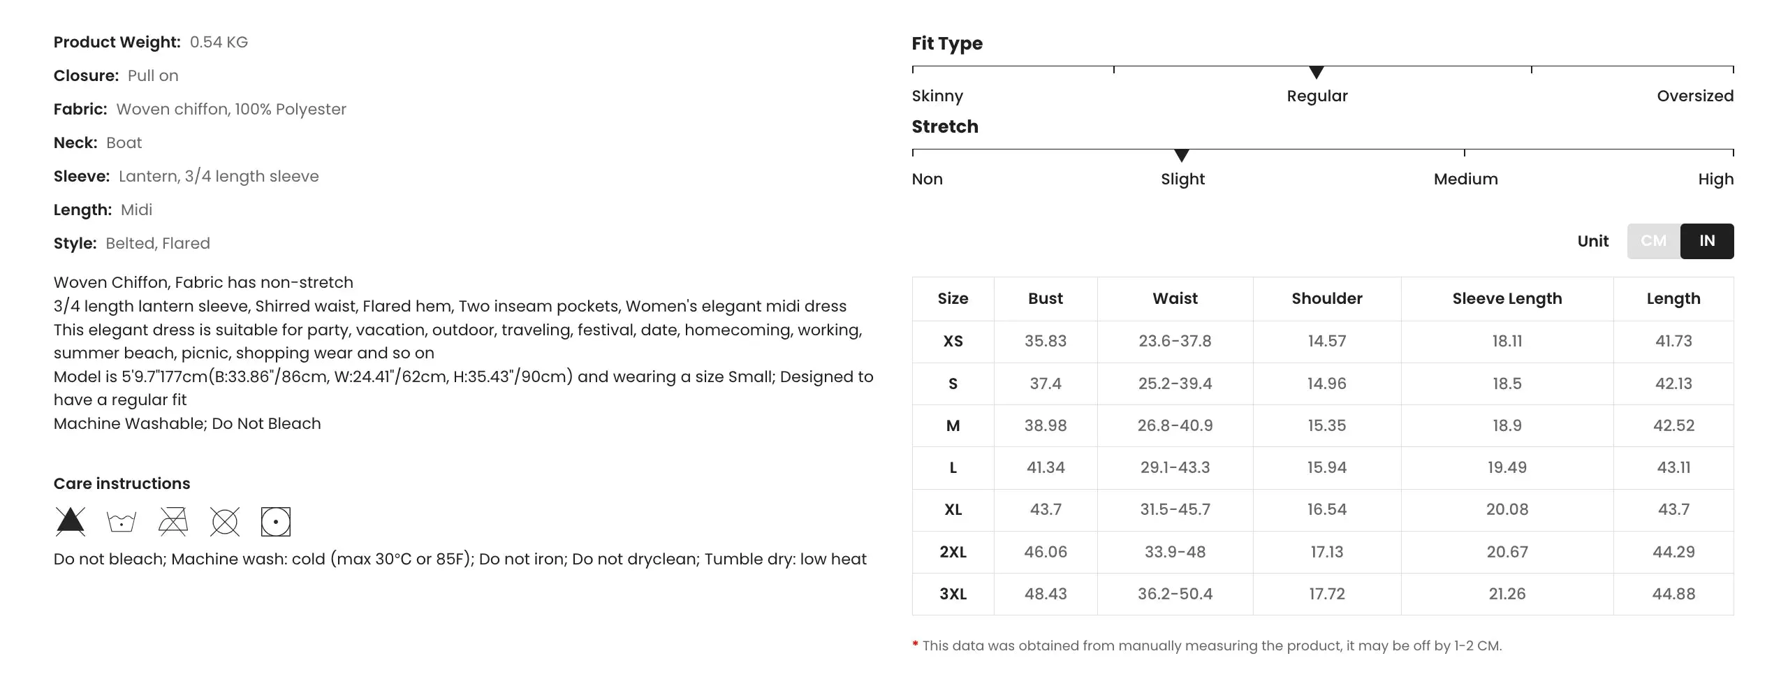Select the XS size row label
The height and width of the screenshot is (686, 1788).
tap(953, 341)
